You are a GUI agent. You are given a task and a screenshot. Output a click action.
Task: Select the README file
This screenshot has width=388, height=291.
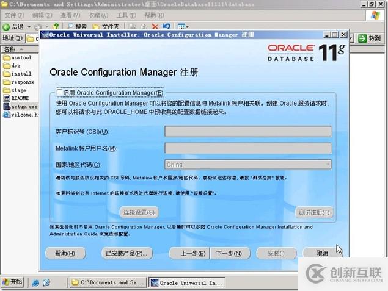pyautogui.click(x=16, y=98)
